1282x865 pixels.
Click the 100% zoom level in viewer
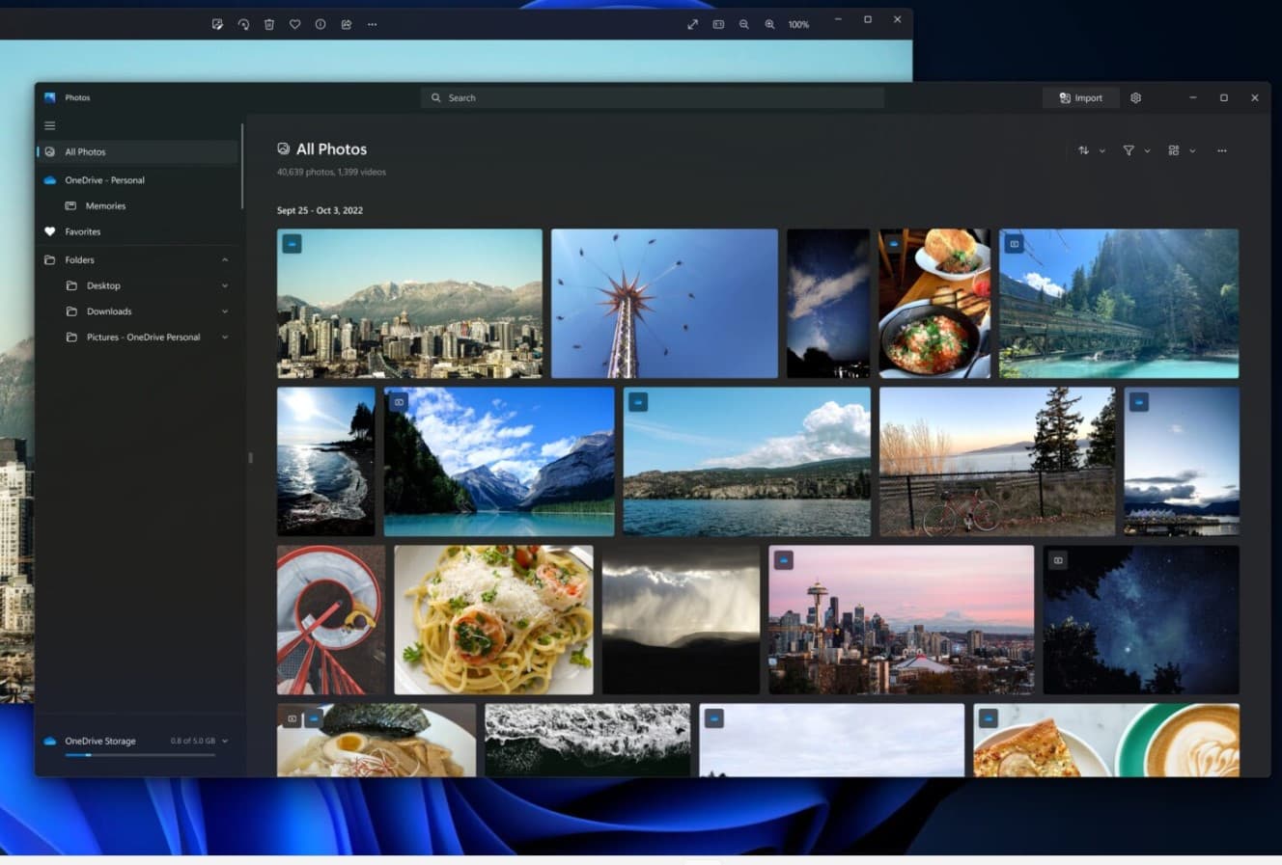click(x=798, y=24)
